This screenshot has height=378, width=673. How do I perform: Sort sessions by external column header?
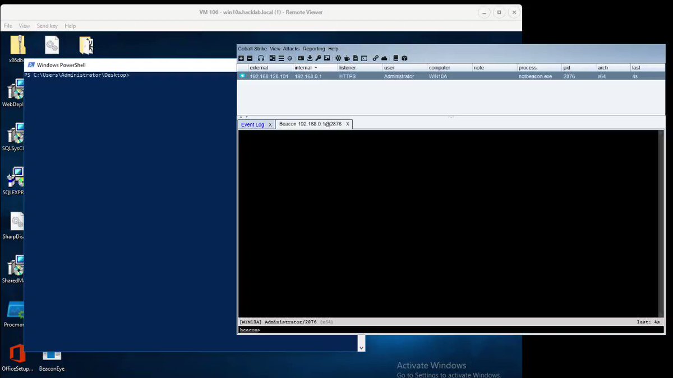pos(270,68)
